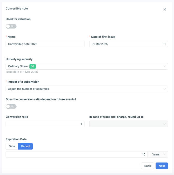Open the Underlying security dropdown
Screen dimensions: 174x175
pos(87,67)
